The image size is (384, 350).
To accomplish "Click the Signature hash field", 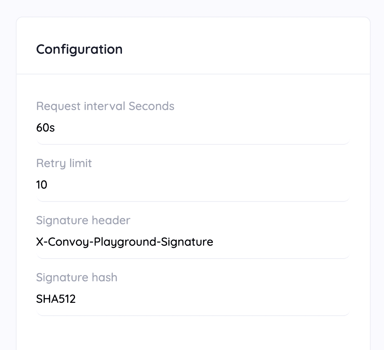I will 193,299.
